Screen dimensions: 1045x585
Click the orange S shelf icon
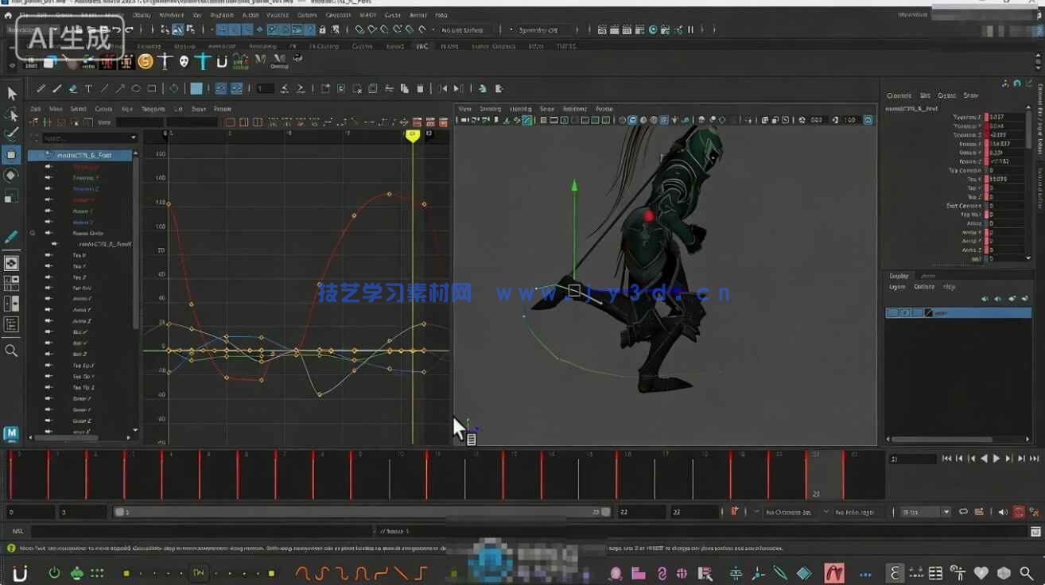[x=145, y=61]
